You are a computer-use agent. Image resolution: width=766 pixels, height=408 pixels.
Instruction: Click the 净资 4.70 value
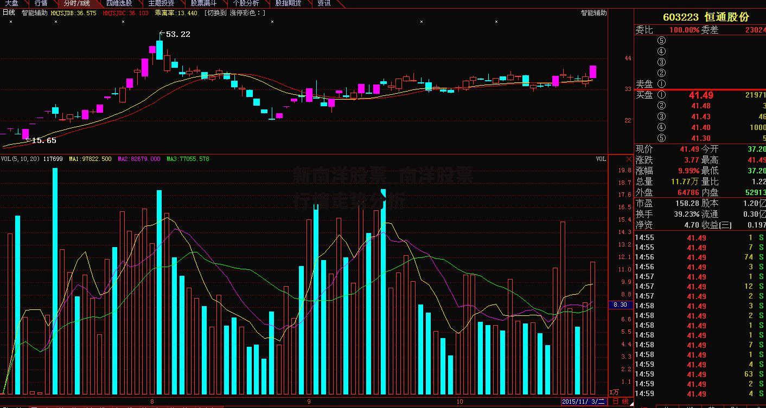(x=691, y=225)
